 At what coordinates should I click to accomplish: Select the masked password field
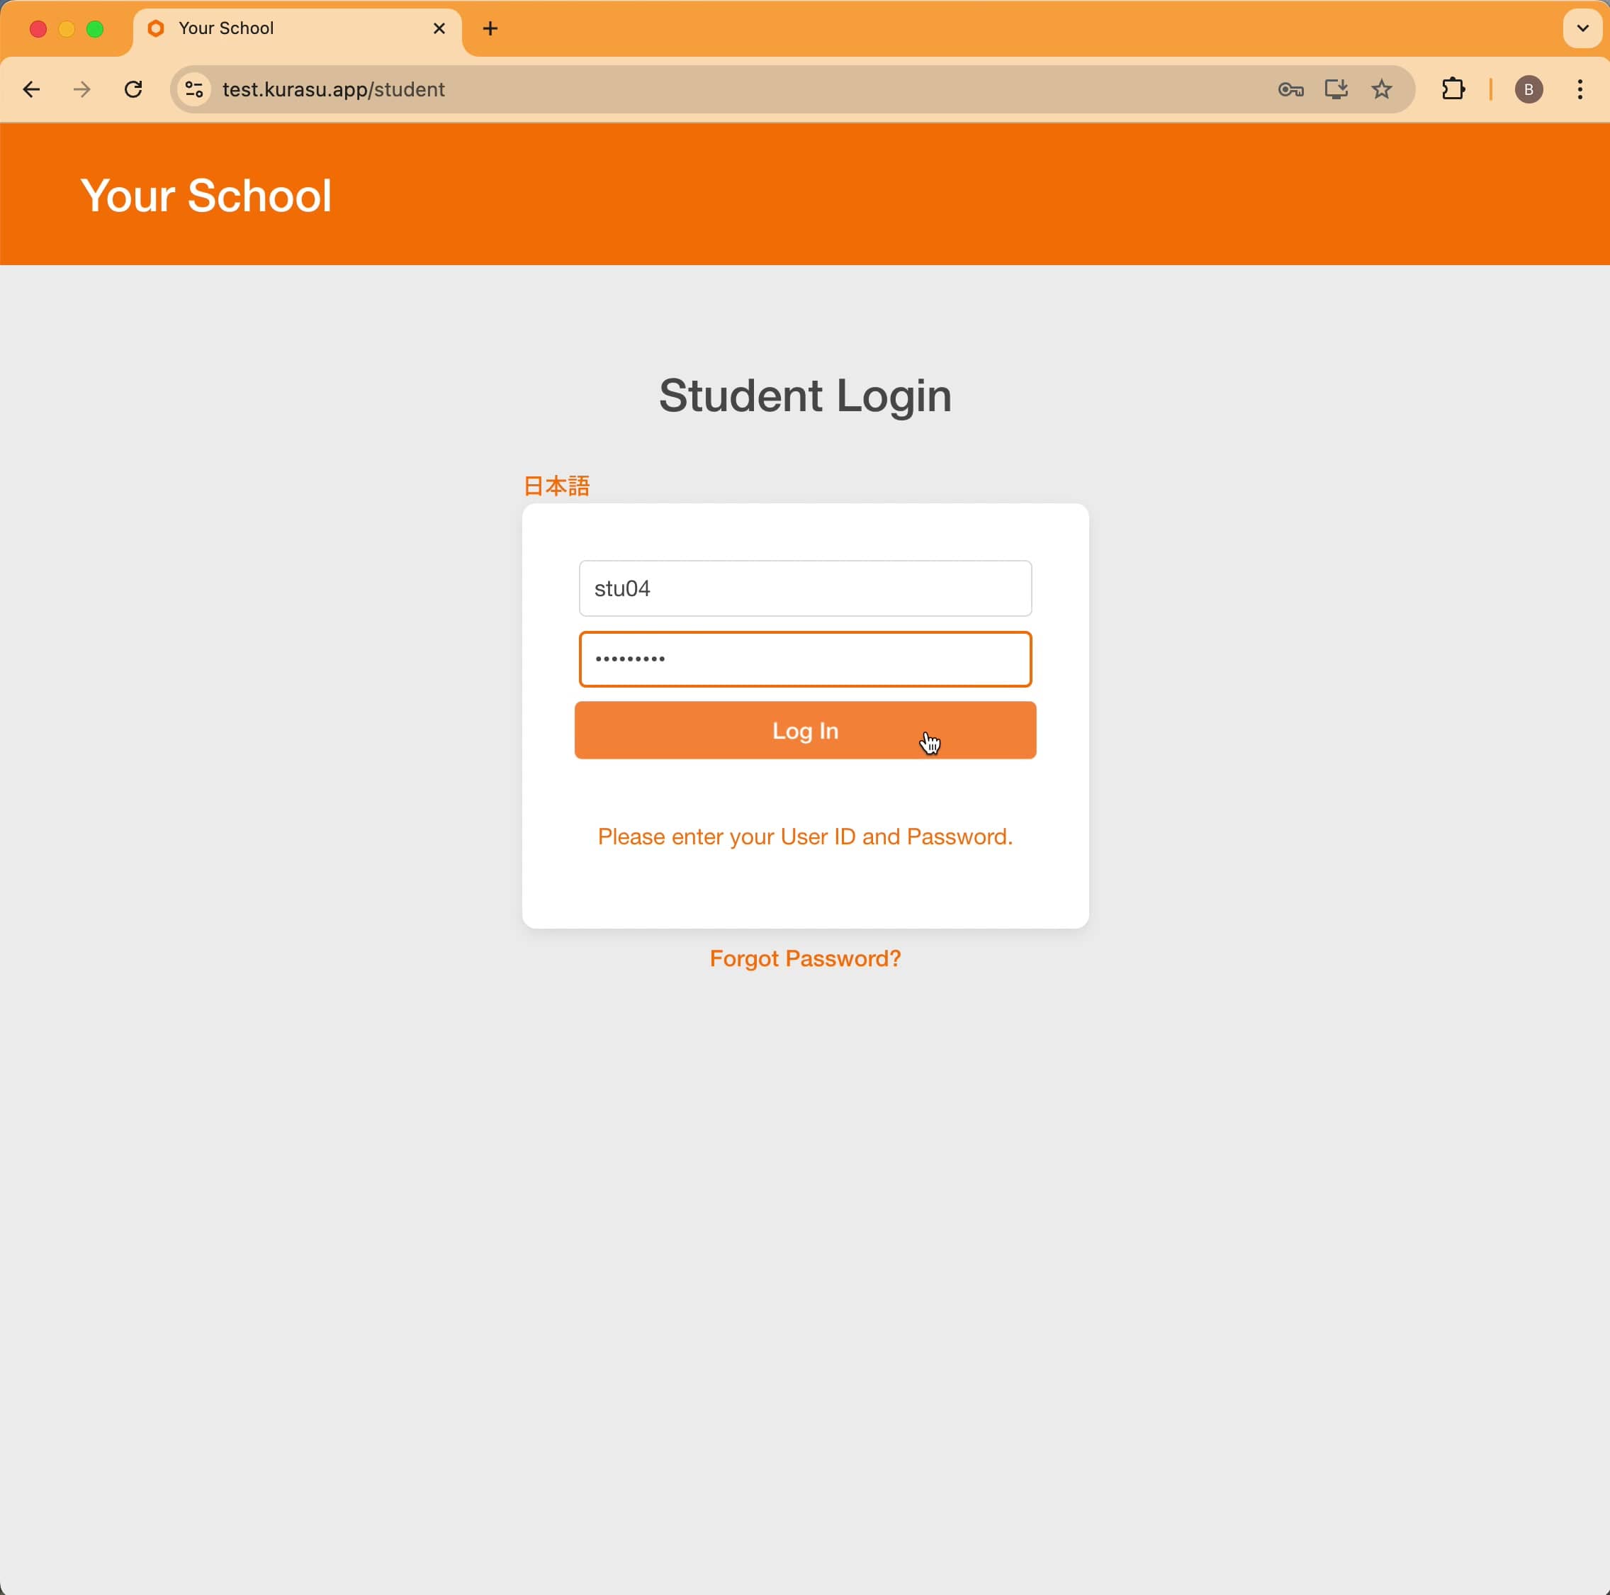pyautogui.click(x=804, y=659)
